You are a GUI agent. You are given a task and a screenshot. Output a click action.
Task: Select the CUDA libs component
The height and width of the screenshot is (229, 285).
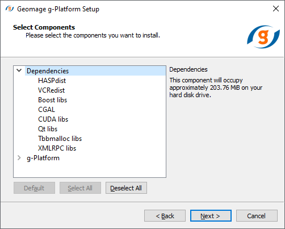point(53,119)
